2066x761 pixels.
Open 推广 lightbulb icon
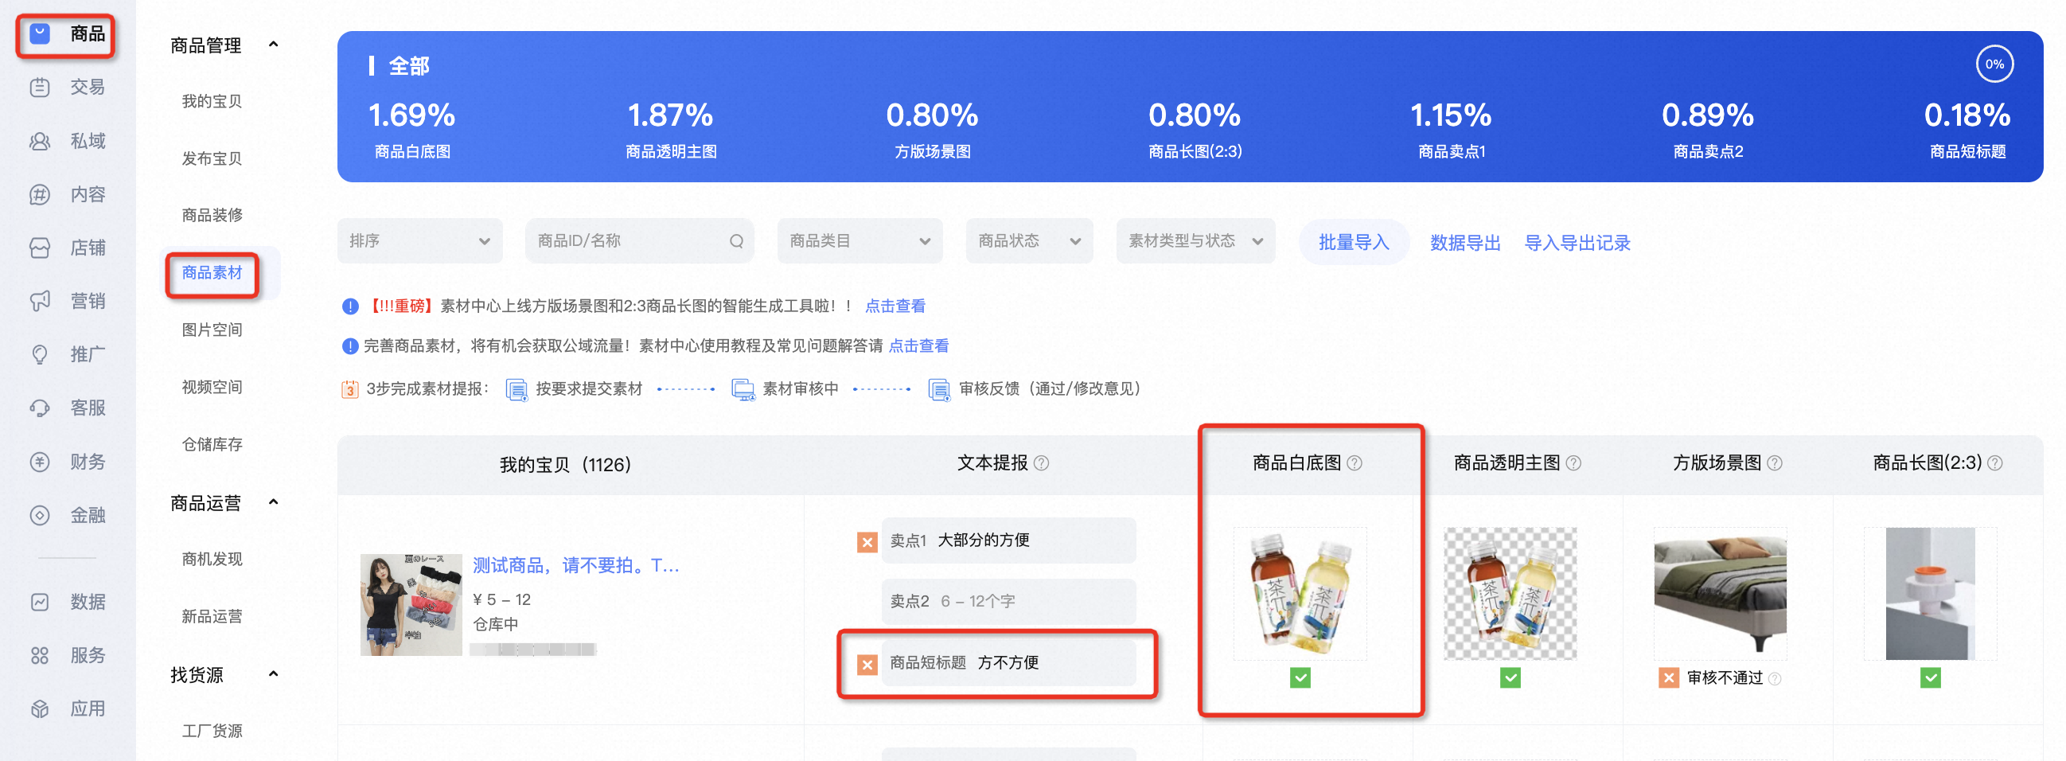[39, 354]
